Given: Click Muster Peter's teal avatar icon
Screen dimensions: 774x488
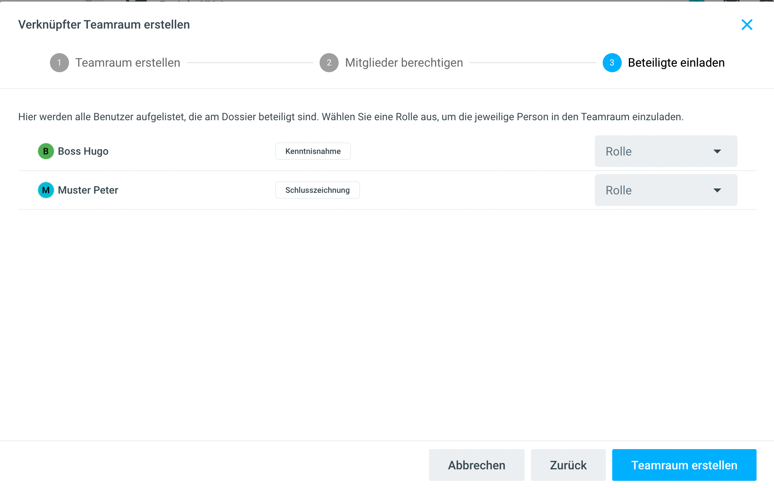Looking at the screenshot, I should [46, 190].
